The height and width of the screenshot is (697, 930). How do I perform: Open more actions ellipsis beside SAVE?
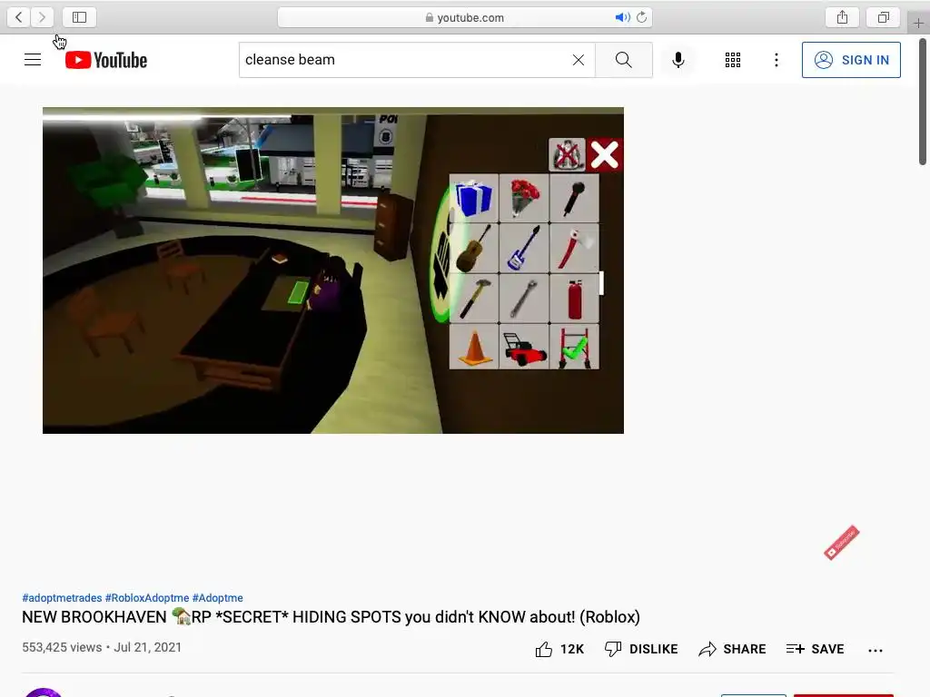point(876,650)
